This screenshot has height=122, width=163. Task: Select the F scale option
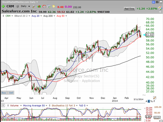(154, 101)
